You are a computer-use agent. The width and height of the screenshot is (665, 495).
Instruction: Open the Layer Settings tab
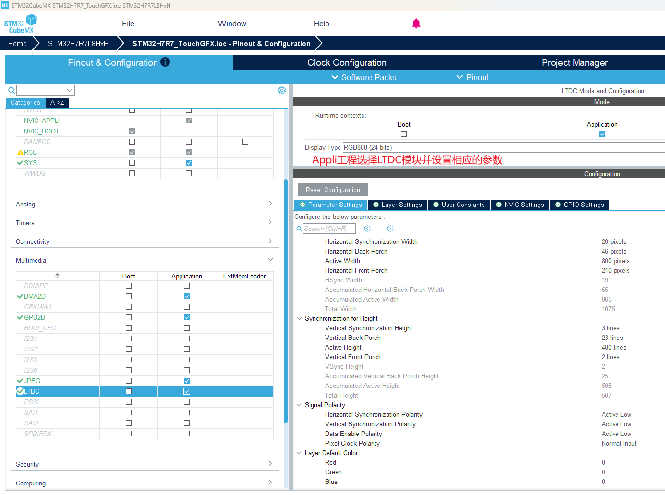point(398,205)
